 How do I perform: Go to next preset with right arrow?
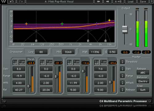107,2
